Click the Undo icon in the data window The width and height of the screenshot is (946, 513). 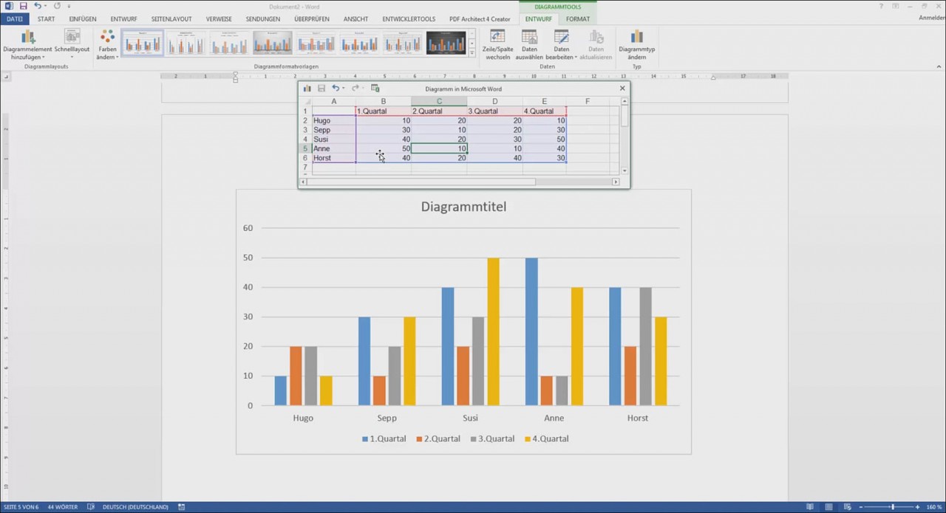point(336,88)
